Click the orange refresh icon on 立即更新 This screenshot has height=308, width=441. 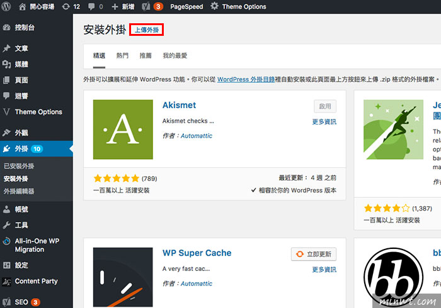point(300,254)
